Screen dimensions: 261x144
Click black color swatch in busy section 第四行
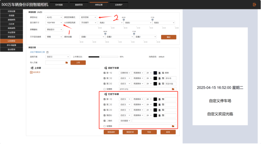(x=155, y=115)
